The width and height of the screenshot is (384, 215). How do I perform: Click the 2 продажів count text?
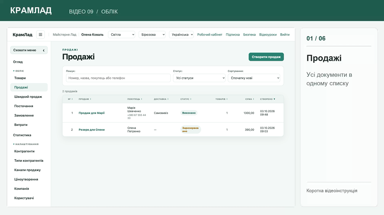point(70,91)
